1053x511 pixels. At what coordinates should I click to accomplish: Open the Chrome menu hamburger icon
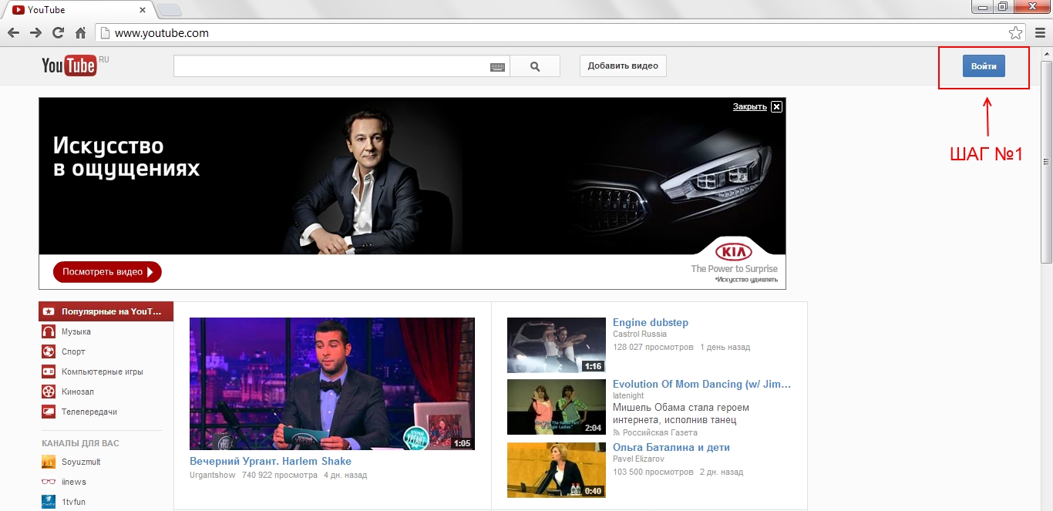click(1039, 33)
